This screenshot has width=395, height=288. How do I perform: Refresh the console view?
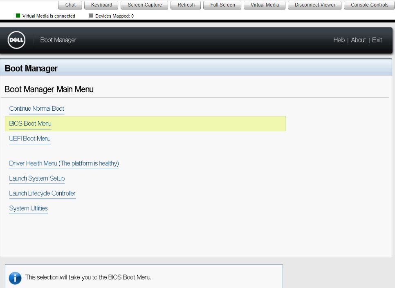click(x=186, y=5)
